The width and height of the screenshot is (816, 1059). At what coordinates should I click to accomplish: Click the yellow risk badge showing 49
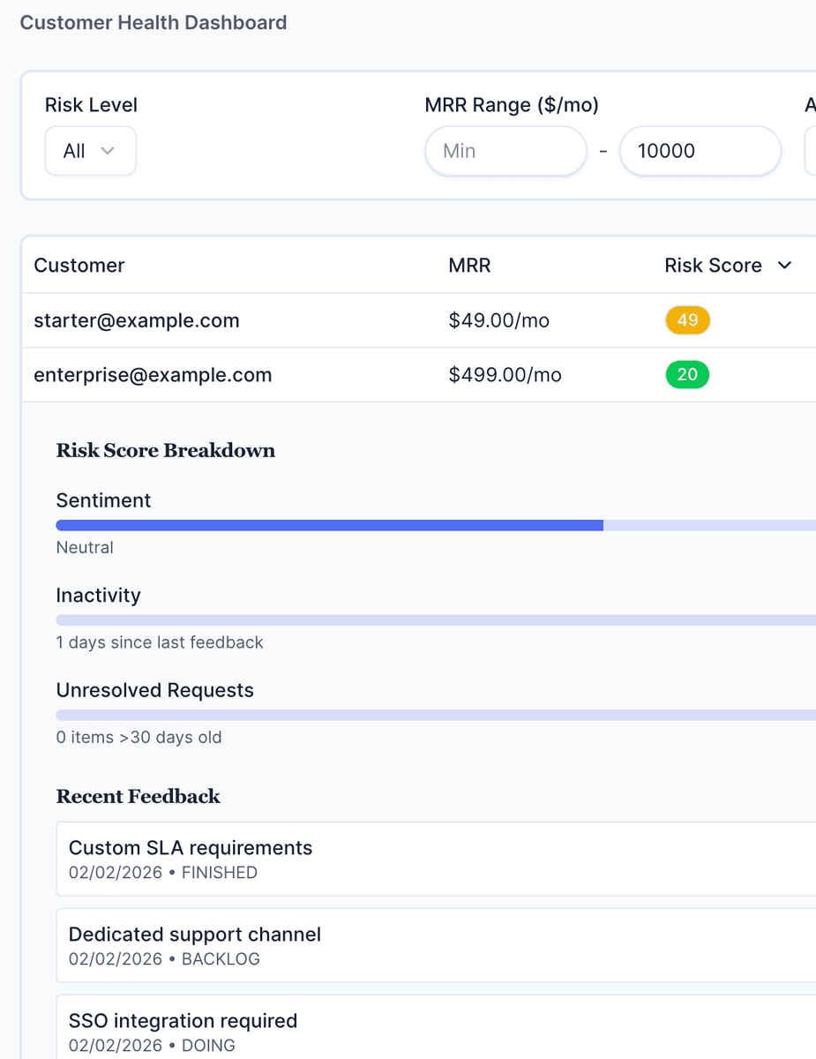[687, 320]
